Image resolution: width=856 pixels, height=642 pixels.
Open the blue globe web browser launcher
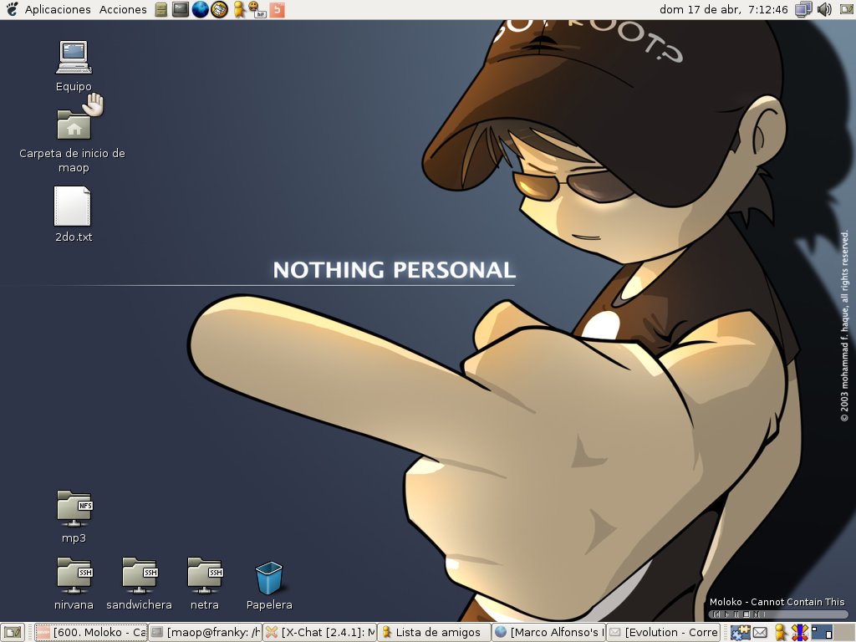point(200,9)
